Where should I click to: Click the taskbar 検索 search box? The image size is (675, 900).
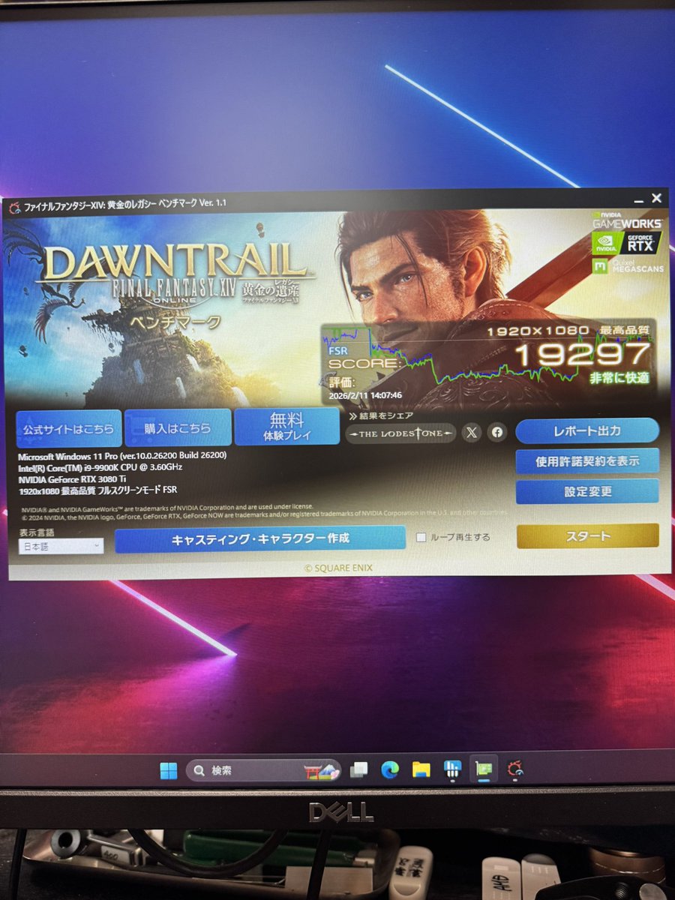(263, 770)
